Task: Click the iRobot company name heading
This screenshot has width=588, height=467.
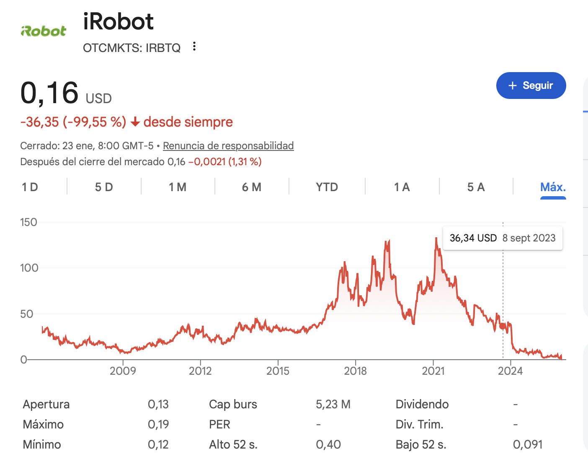Action: pos(119,21)
